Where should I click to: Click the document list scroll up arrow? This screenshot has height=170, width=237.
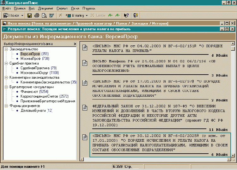point(233,44)
